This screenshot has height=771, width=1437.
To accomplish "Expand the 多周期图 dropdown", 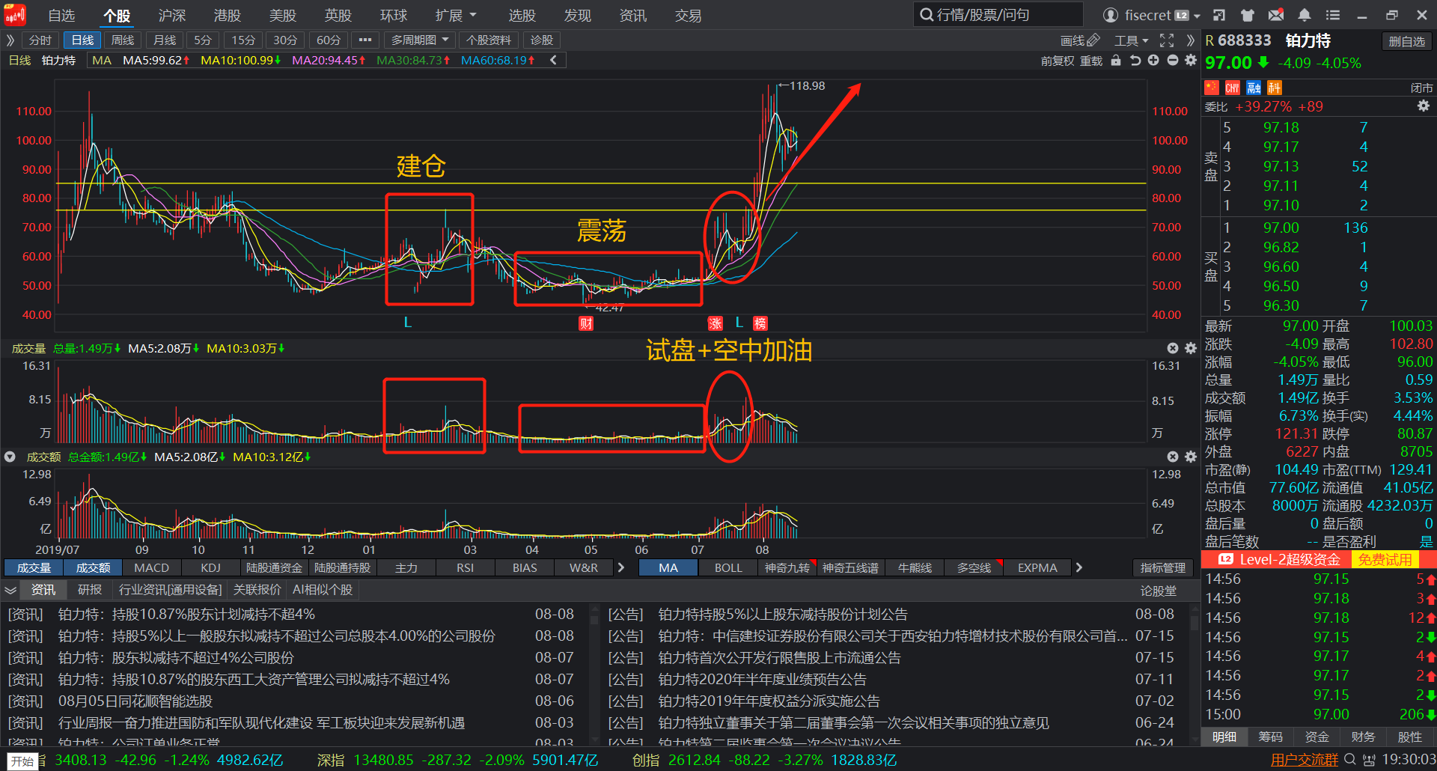I will 420,40.
